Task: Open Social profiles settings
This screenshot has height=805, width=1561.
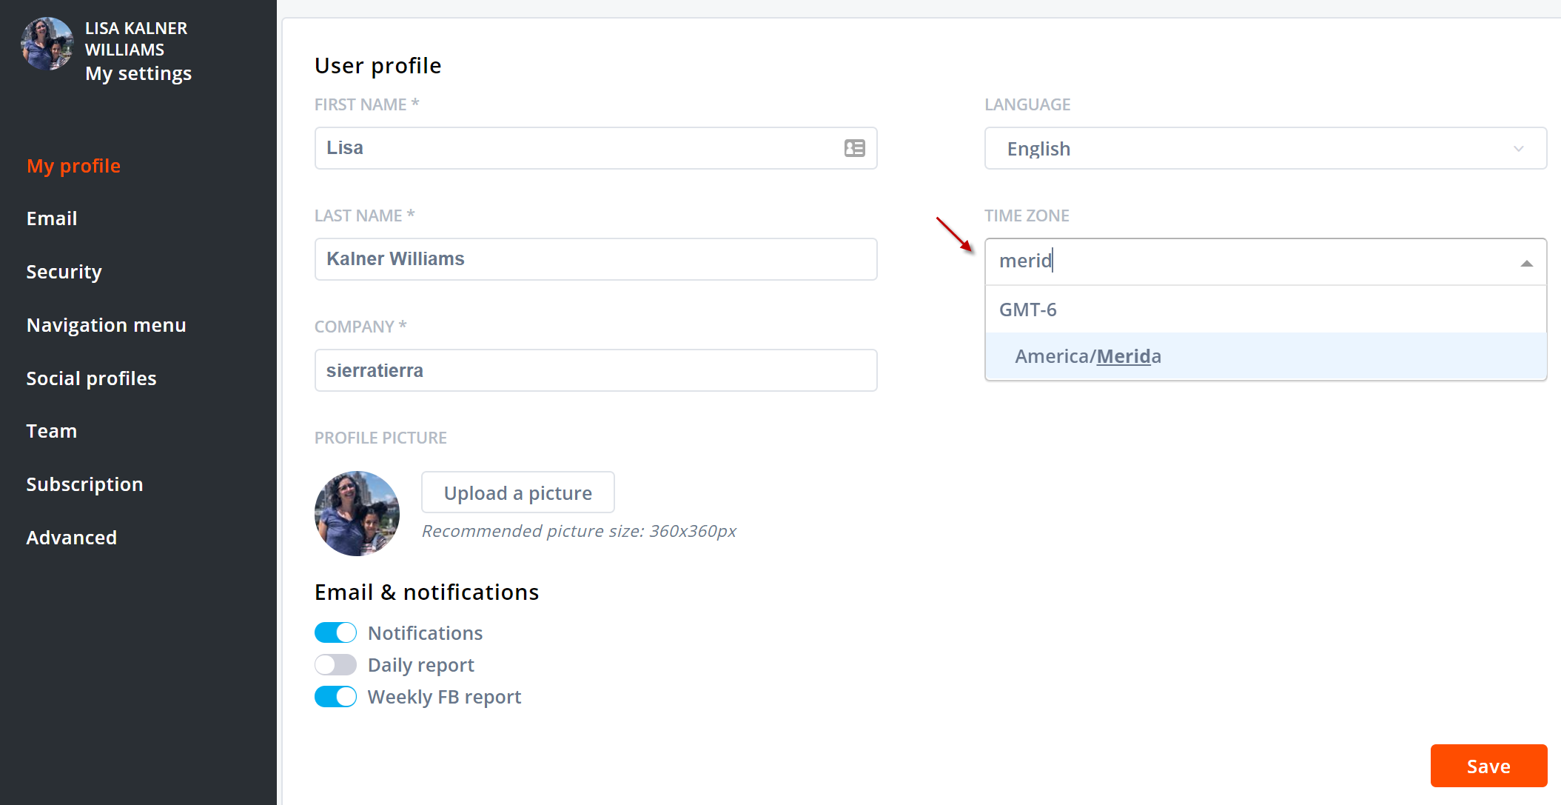Action: [91, 378]
